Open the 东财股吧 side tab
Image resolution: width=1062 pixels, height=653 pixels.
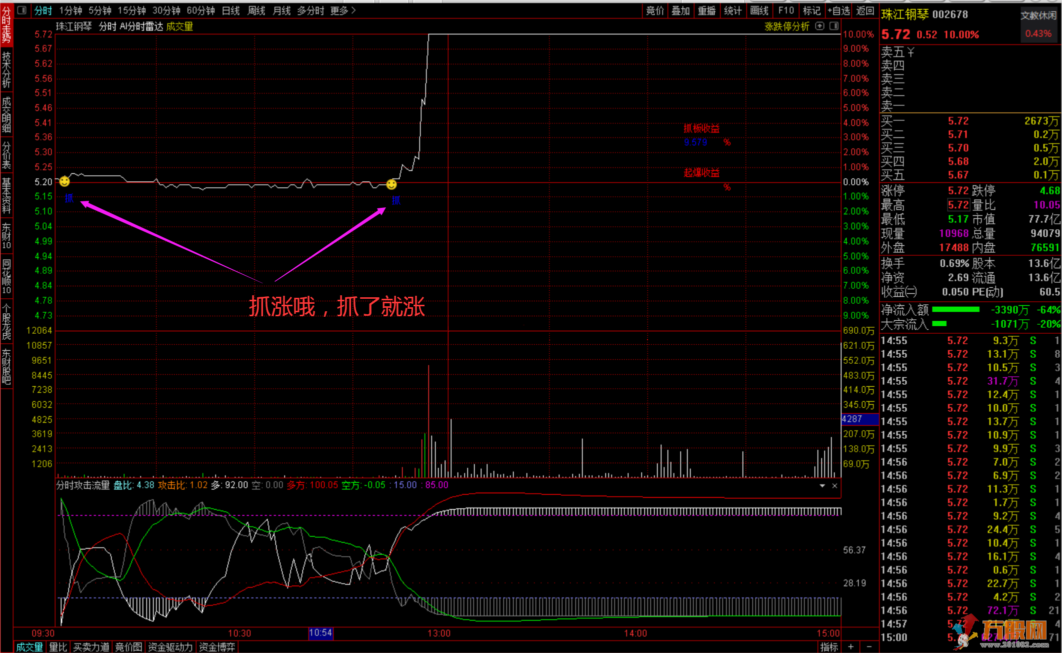6,367
